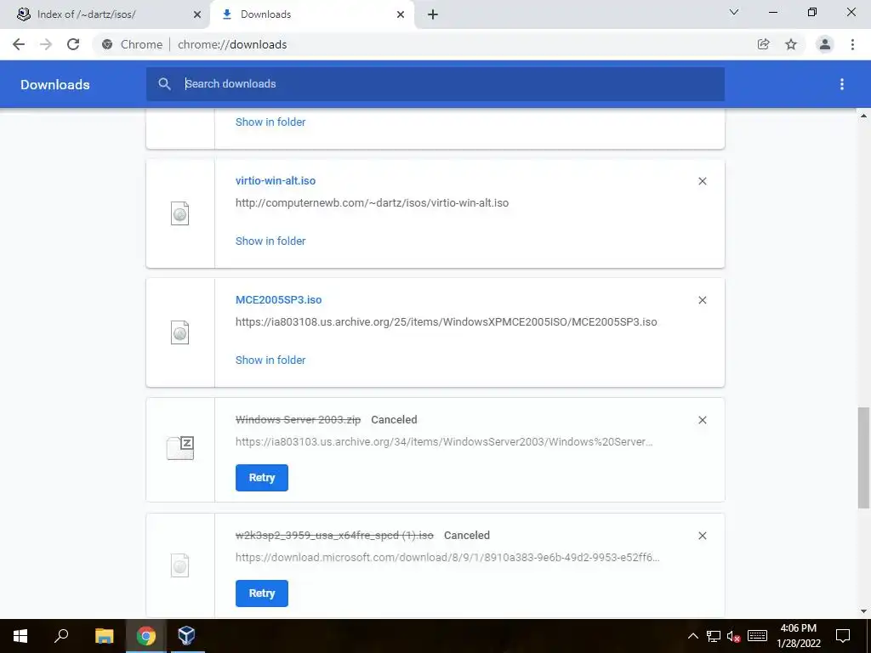
Task: Click the taskbar clock showing 4:06 PM
Action: pos(798,636)
